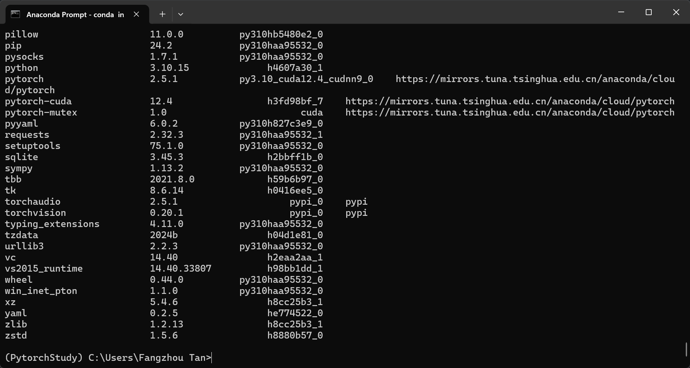690x368 pixels.
Task: Click the setuptools package name
Action: tap(33, 146)
